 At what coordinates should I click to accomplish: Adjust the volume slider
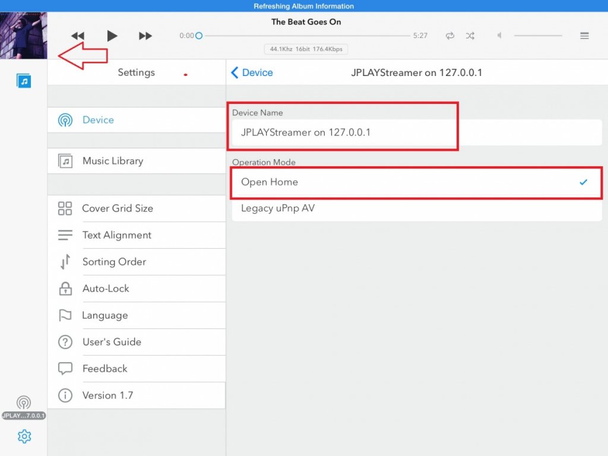[x=538, y=36]
